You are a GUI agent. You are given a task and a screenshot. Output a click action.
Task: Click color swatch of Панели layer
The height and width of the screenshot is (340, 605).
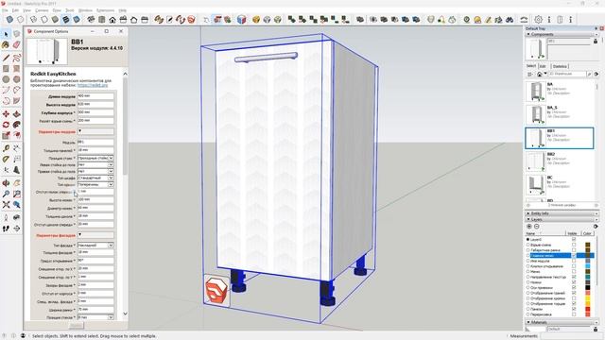[588, 309]
